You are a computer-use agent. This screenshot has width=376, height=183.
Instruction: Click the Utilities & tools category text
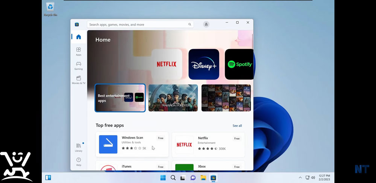click(131, 142)
